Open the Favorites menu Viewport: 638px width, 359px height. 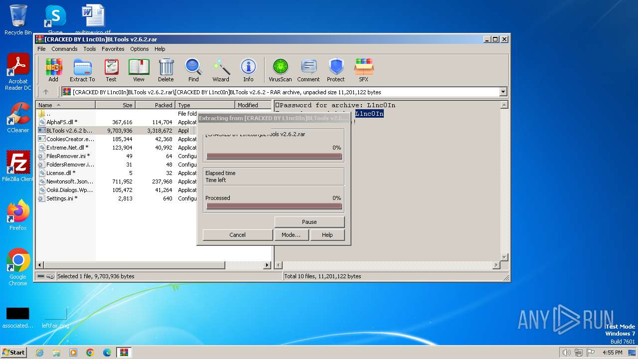(113, 49)
